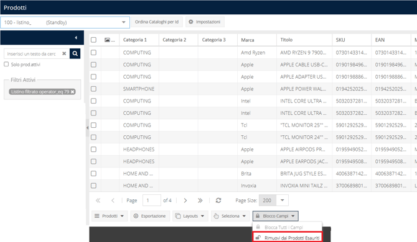The image size is (417, 242).
Task: Click the Page Size value 200
Action: pos(268,200)
